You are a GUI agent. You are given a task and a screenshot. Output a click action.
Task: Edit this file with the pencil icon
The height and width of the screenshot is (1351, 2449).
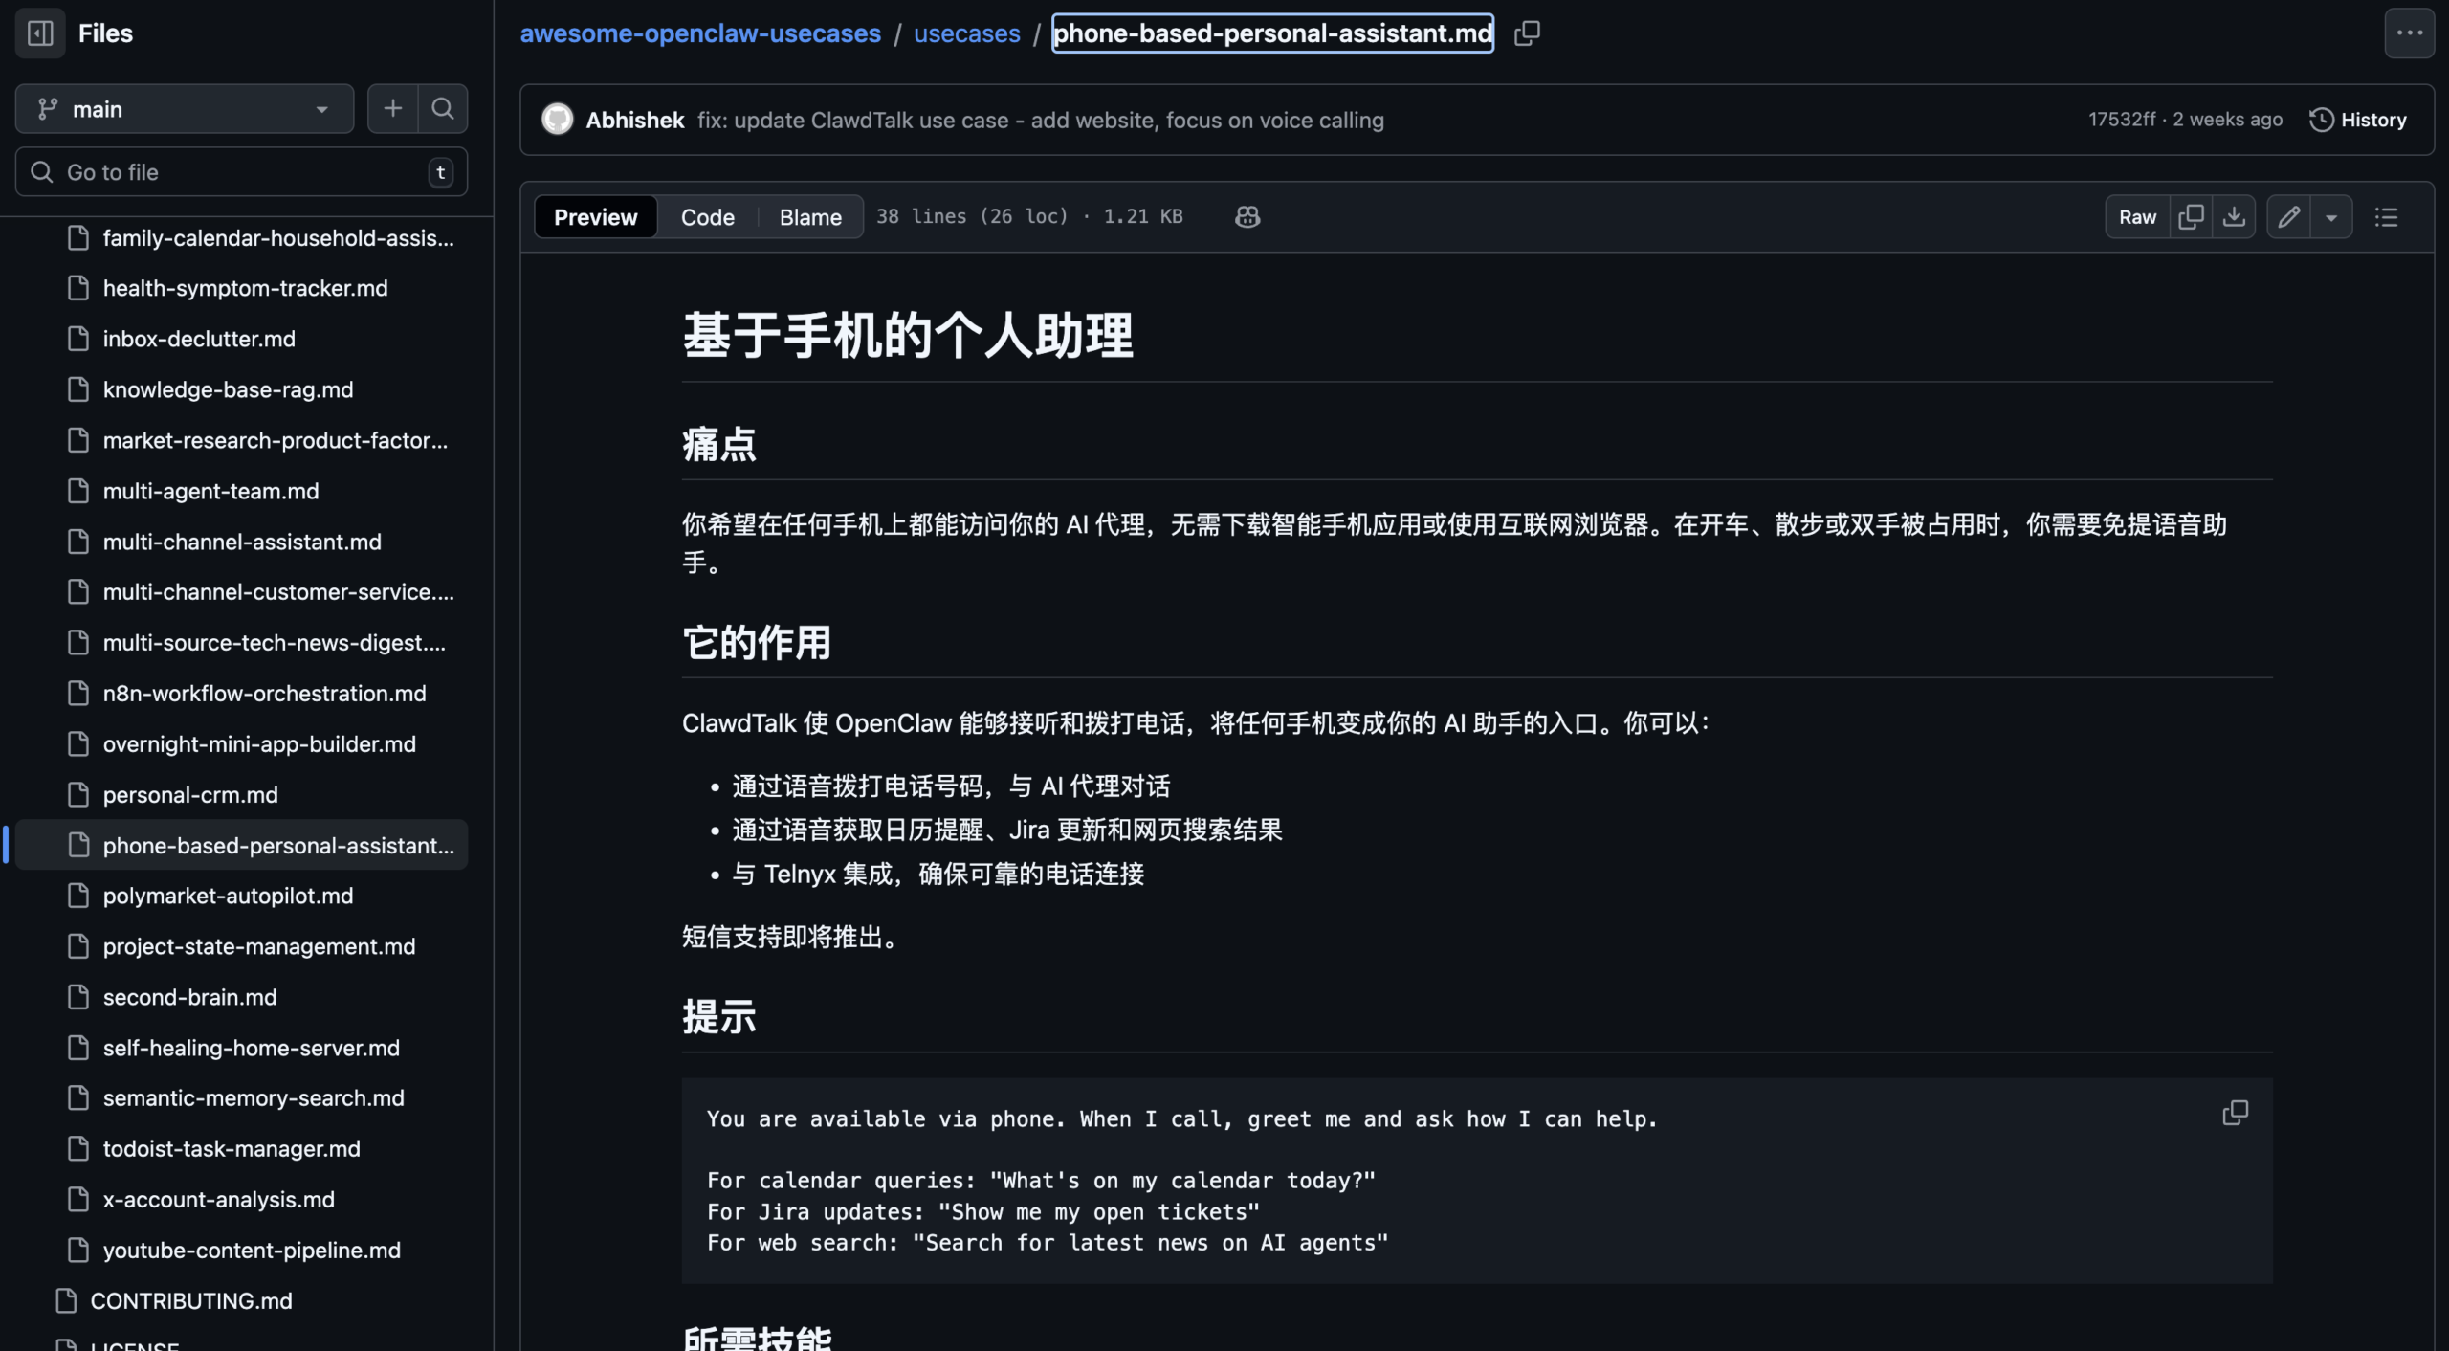(x=2288, y=216)
